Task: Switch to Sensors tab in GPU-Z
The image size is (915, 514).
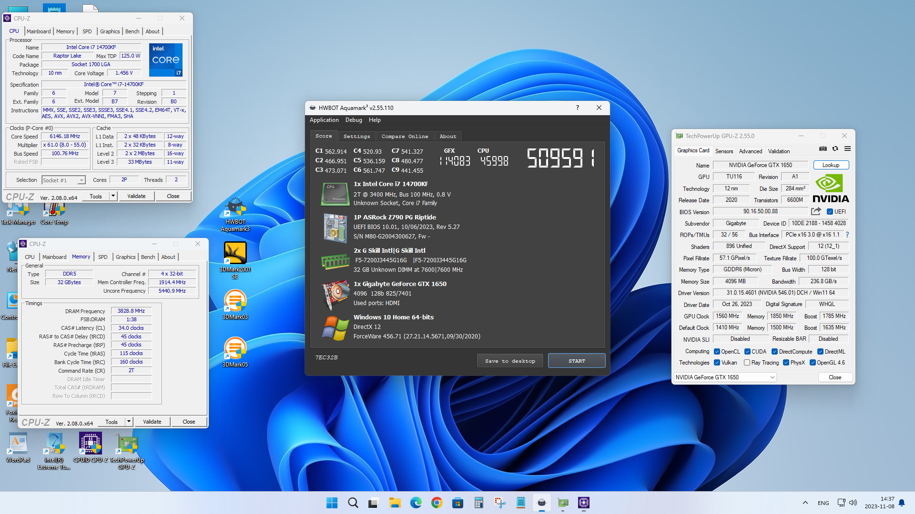Action: tap(724, 151)
